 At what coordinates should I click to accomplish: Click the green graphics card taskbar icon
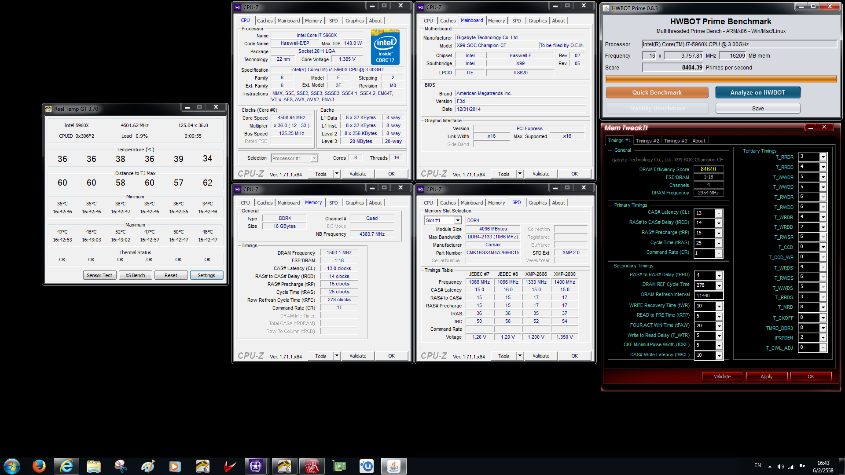click(339, 466)
